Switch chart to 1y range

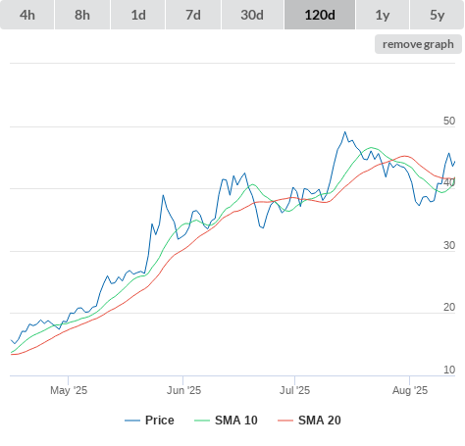pyautogui.click(x=383, y=15)
